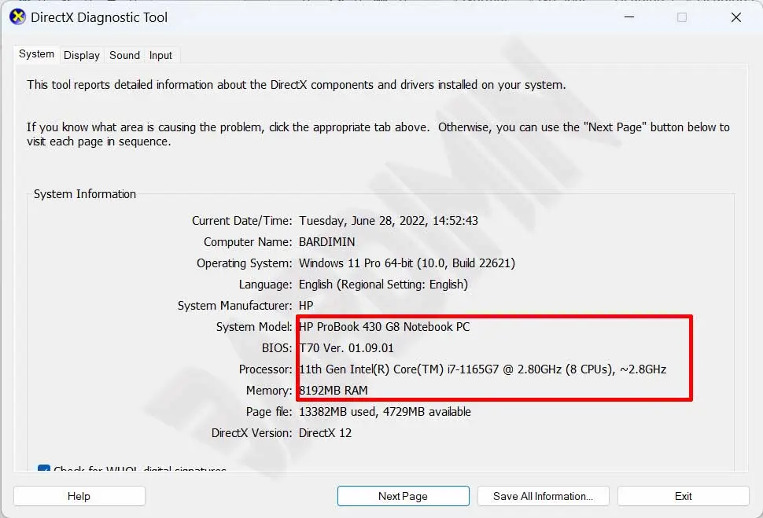Click '13382MB used, 4729MB available' value
The width and height of the screenshot is (763, 518).
(385, 412)
